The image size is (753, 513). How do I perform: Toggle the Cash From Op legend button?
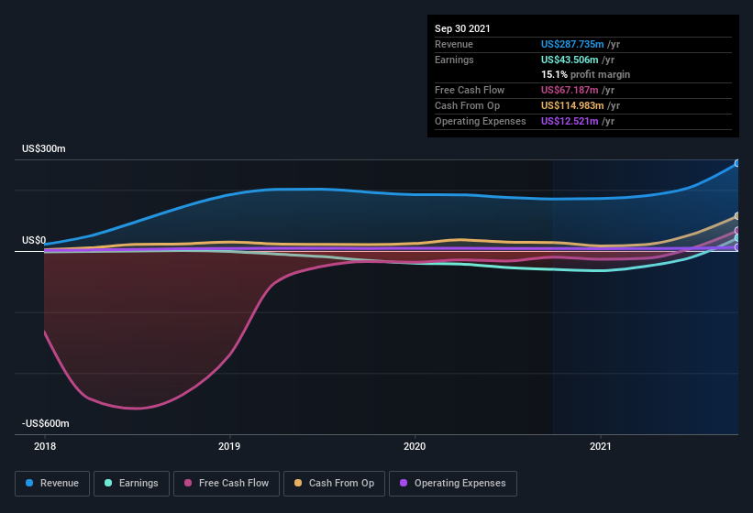click(334, 484)
